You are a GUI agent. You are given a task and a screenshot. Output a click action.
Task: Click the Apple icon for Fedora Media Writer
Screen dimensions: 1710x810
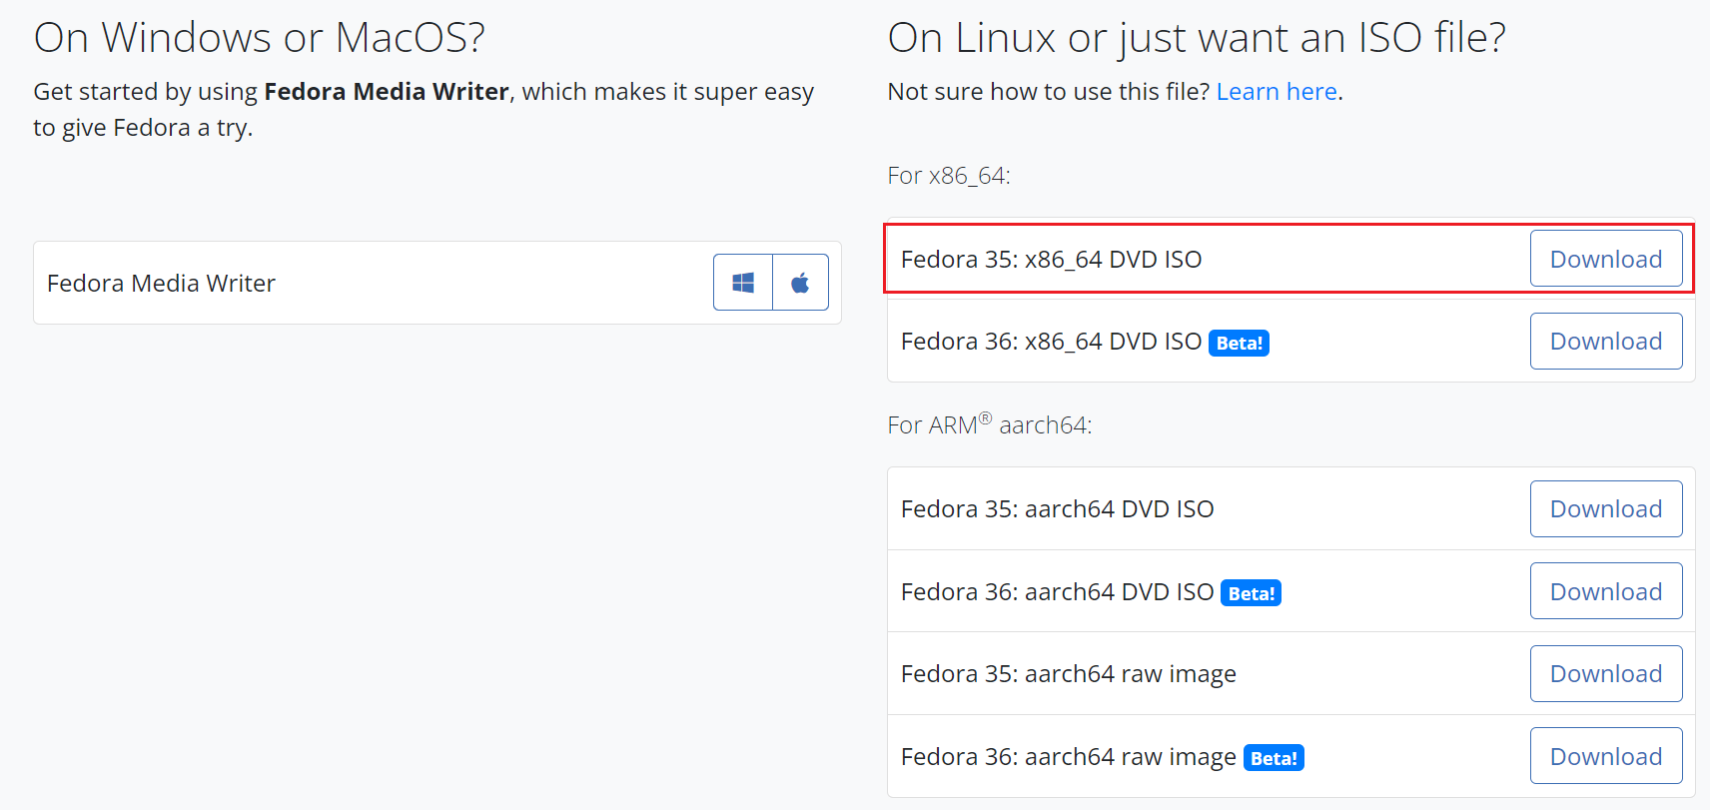pos(800,283)
